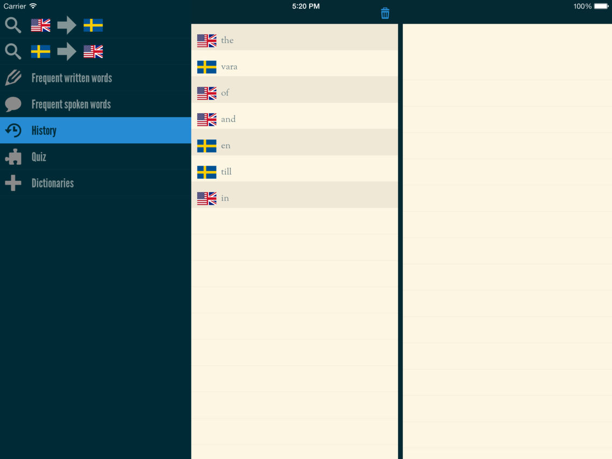612x459 pixels.
Task: Select history entry "till"
Action: [x=295, y=169]
